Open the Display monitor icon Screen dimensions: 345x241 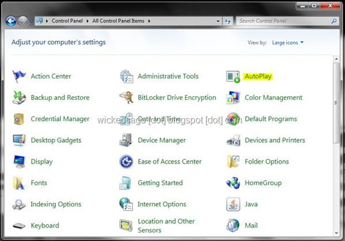pyautogui.click(x=20, y=162)
